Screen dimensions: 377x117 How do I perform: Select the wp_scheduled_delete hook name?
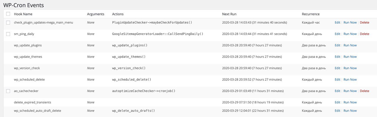tap(29, 80)
